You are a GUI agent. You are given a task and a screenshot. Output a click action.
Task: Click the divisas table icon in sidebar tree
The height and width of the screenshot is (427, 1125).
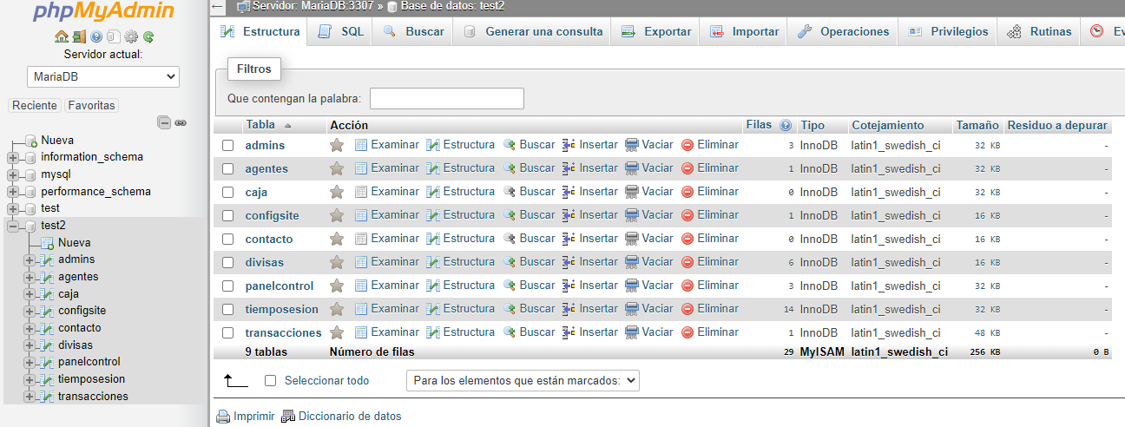47,345
